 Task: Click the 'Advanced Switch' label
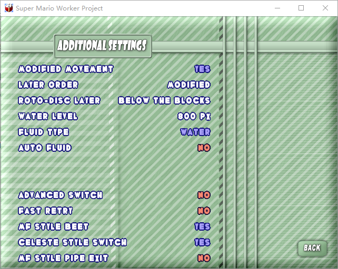point(61,195)
